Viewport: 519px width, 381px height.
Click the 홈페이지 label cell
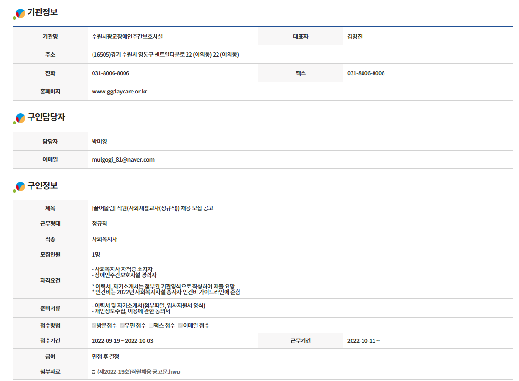pos(50,91)
